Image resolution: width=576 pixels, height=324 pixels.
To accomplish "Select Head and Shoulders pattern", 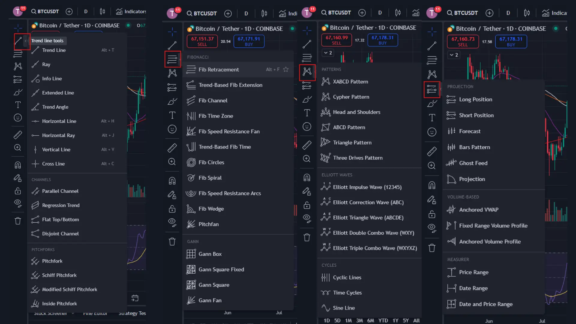I will 370,112.
